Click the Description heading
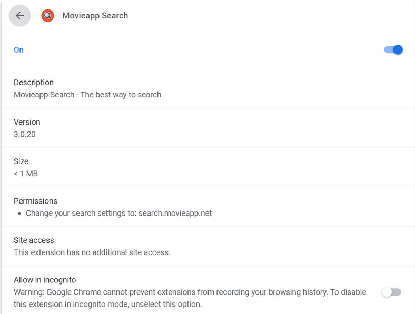 click(34, 83)
